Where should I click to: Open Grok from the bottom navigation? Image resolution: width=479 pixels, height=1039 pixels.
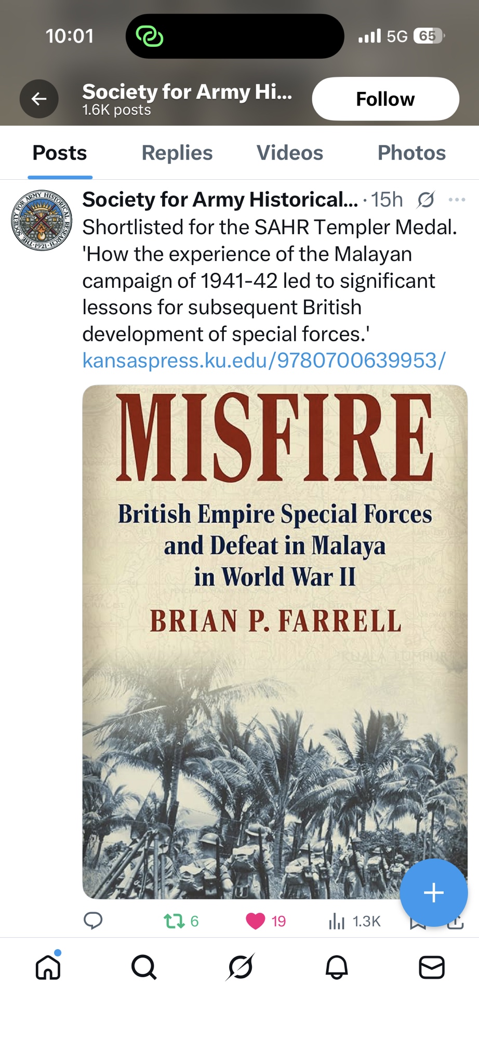point(240,967)
